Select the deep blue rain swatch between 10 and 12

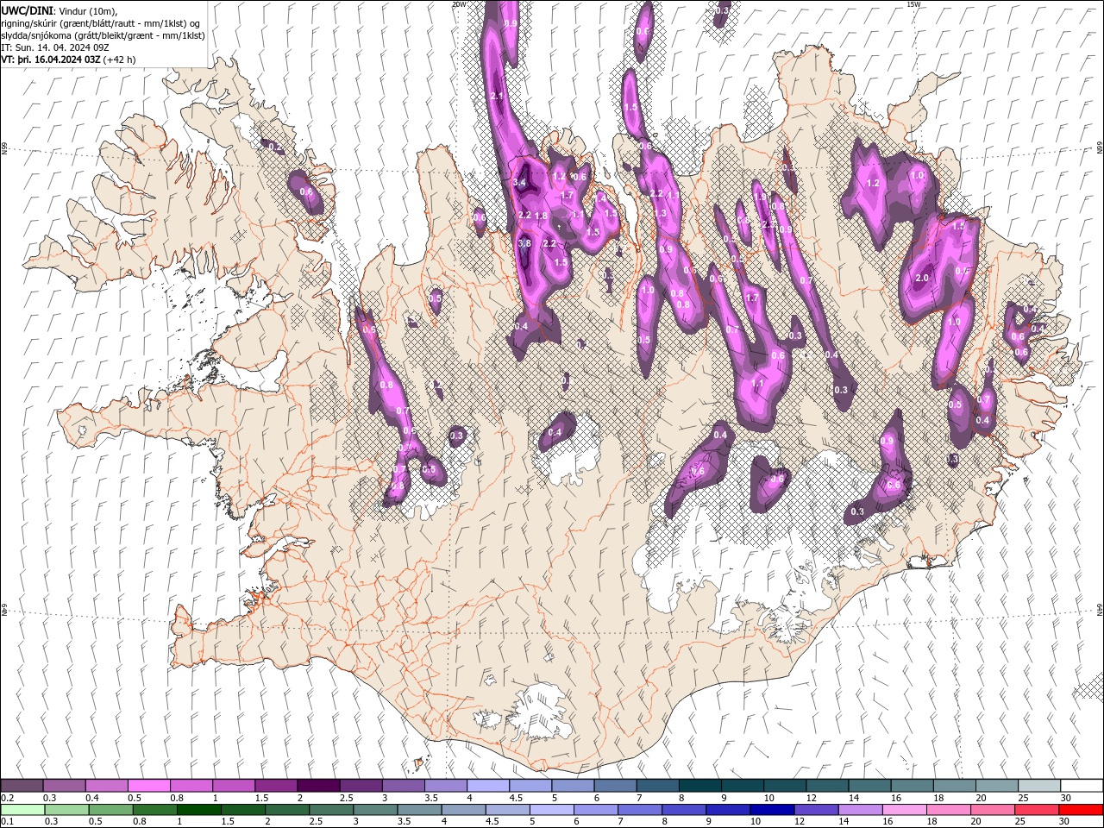772,810
